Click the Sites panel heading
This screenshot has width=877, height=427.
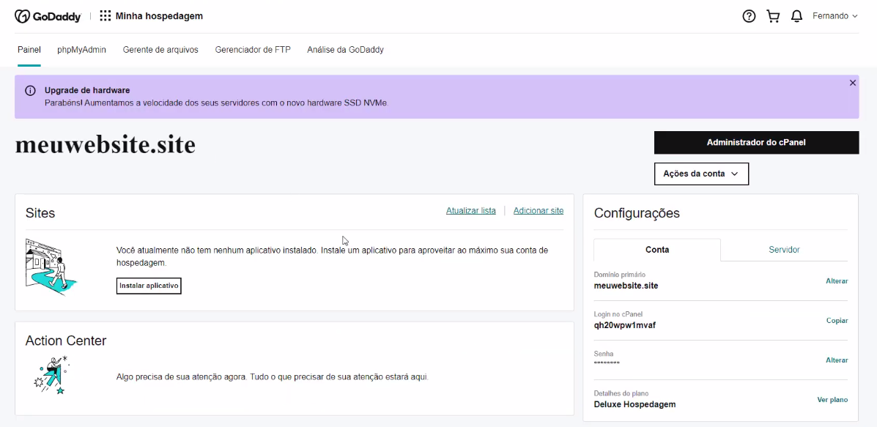pyautogui.click(x=40, y=213)
